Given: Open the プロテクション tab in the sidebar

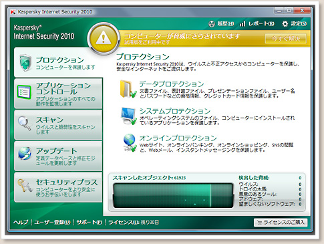Looking at the screenshot, I should click(58, 62).
